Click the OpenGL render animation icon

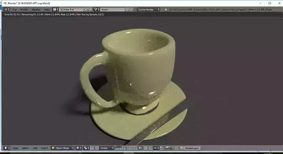pyautogui.click(x=171, y=148)
